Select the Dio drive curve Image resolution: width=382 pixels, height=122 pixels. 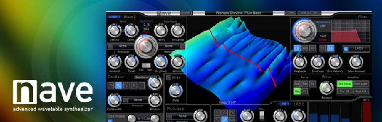(x=297, y=91)
